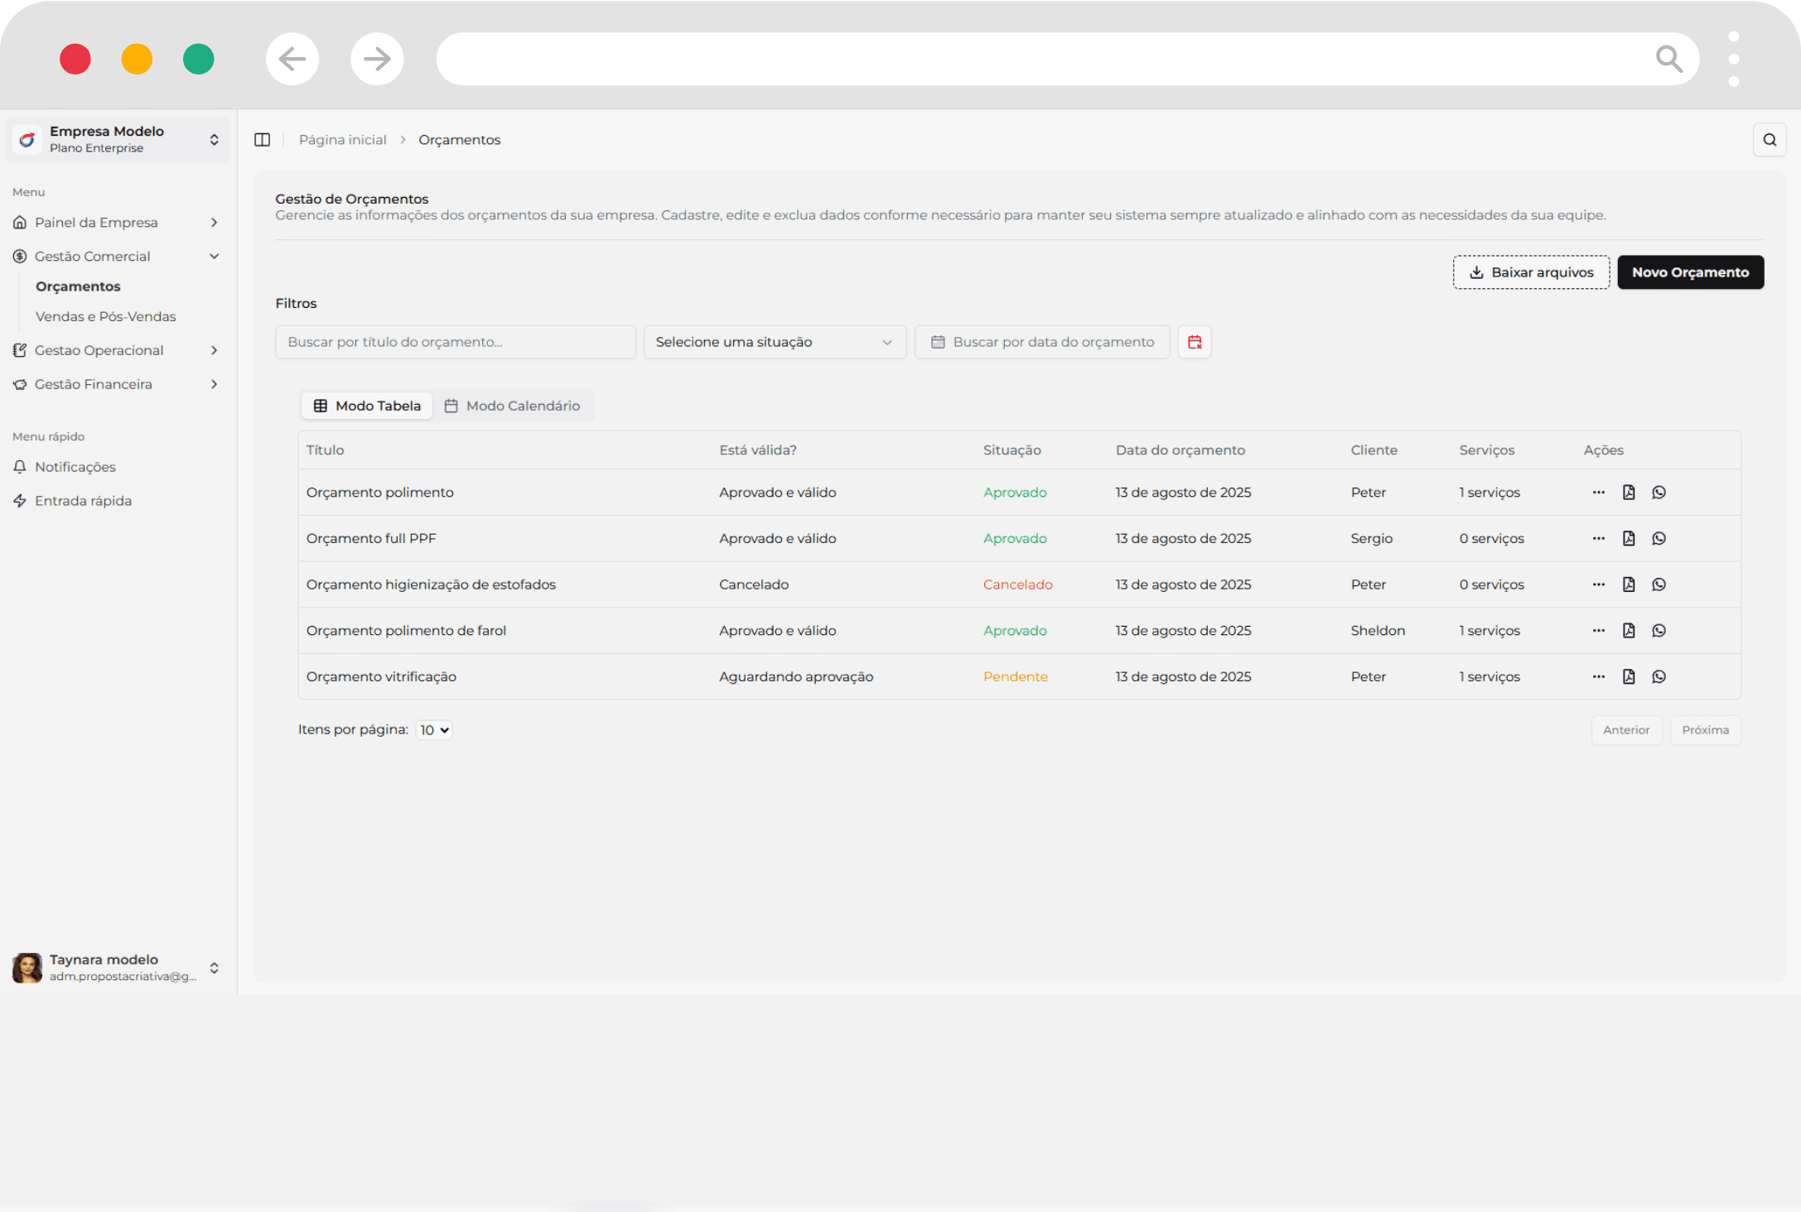
Task: Open PDF icon for Orçamento polimento
Action: coord(1628,493)
